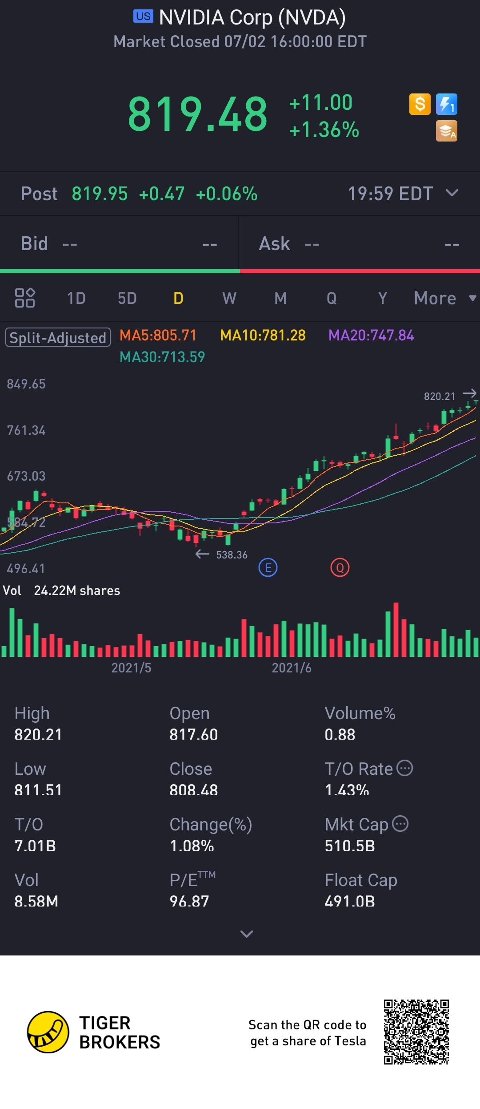
Task: Tap the Scan the QR code text
Action: [x=308, y=1032]
